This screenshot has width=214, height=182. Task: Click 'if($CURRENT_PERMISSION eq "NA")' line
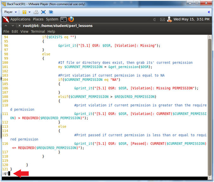click(89, 80)
